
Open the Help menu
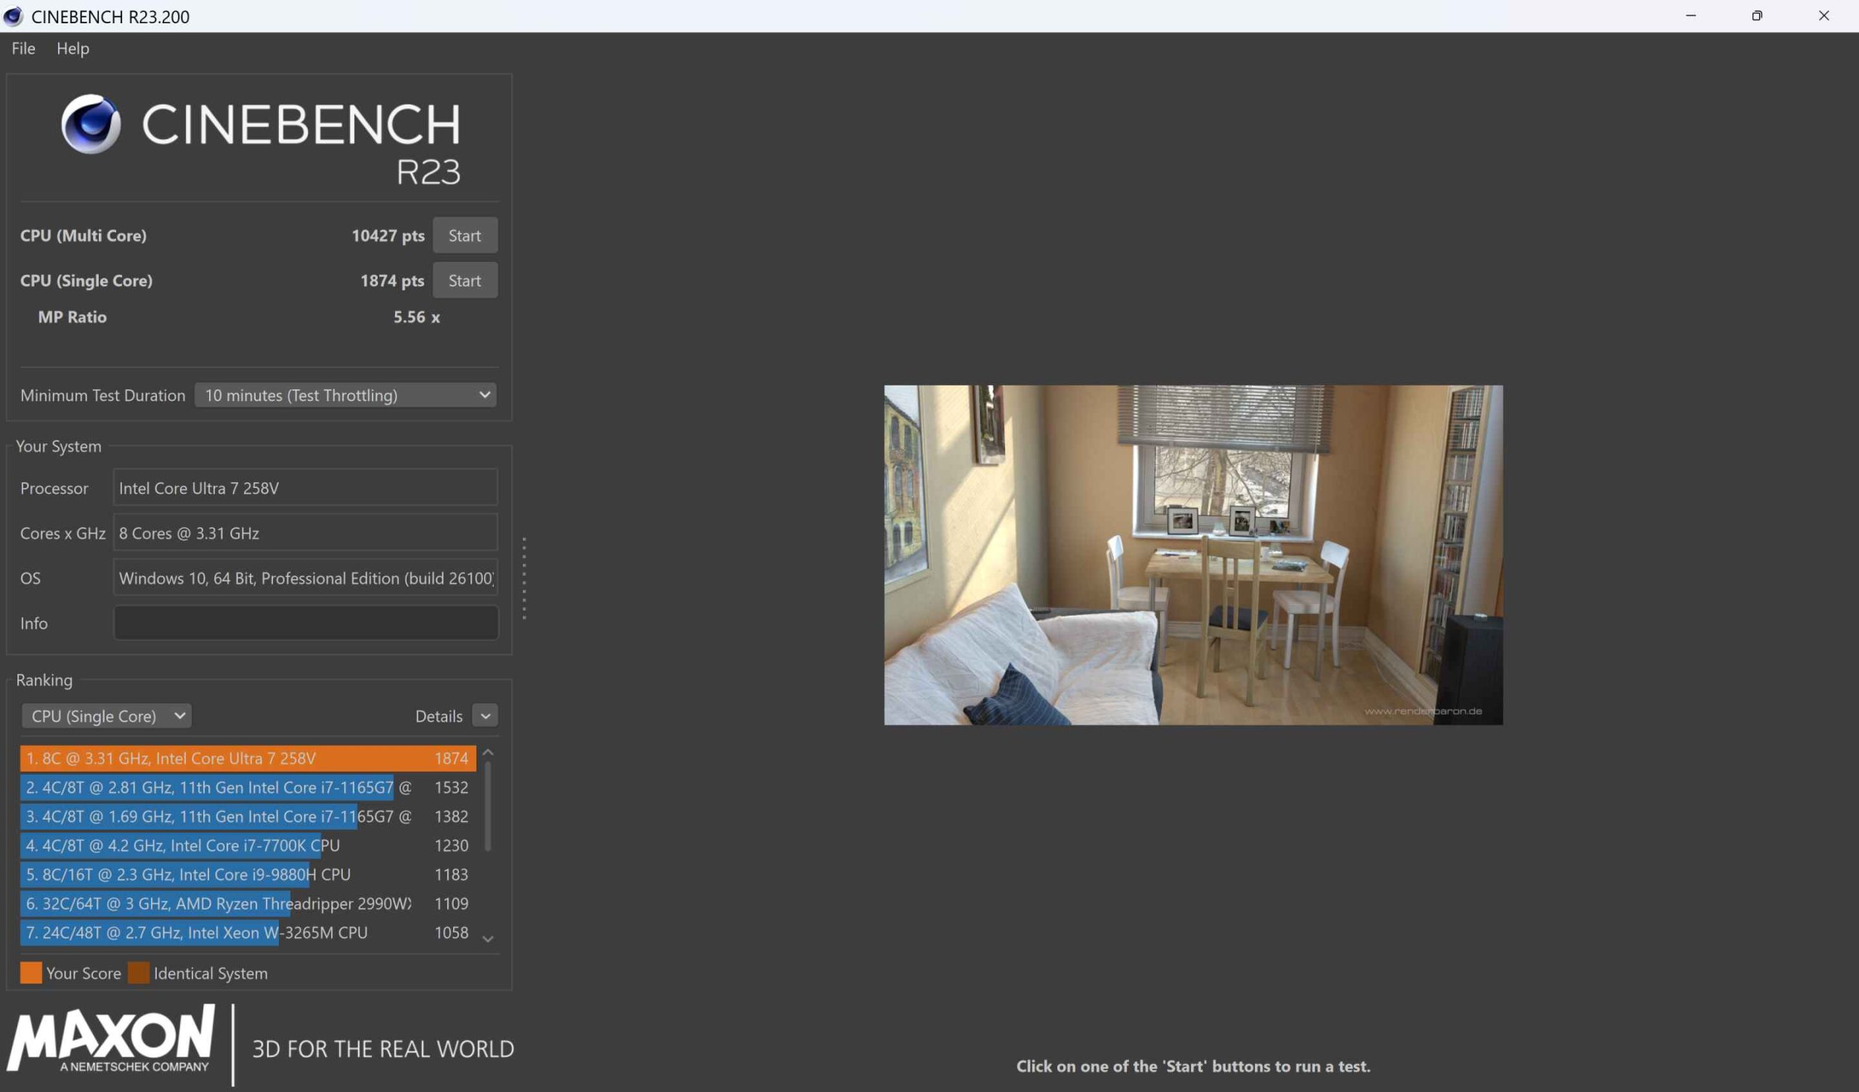[x=73, y=49]
